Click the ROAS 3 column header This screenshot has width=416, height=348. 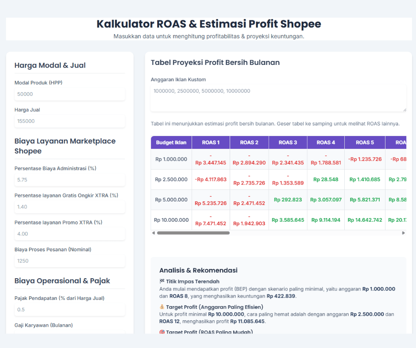pyautogui.click(x=288, y=143)
